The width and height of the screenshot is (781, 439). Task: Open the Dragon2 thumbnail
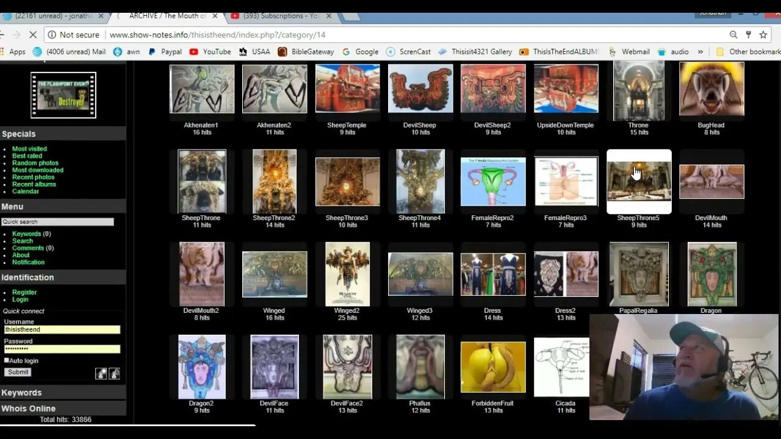pyautogui.click(x=201, y=367)
